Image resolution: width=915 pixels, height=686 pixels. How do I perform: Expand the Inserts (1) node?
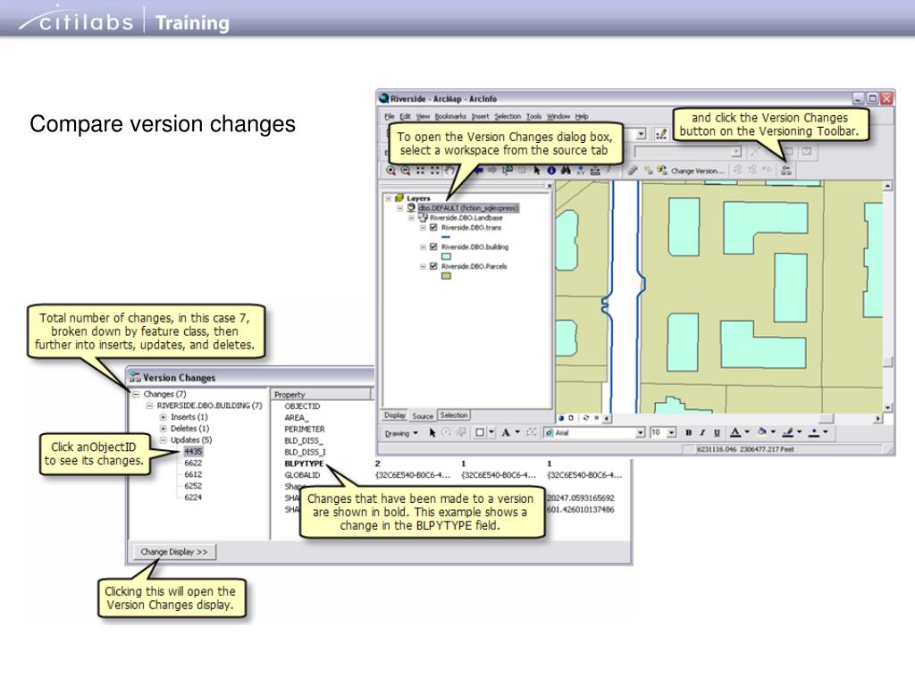(x=164, y=417)
